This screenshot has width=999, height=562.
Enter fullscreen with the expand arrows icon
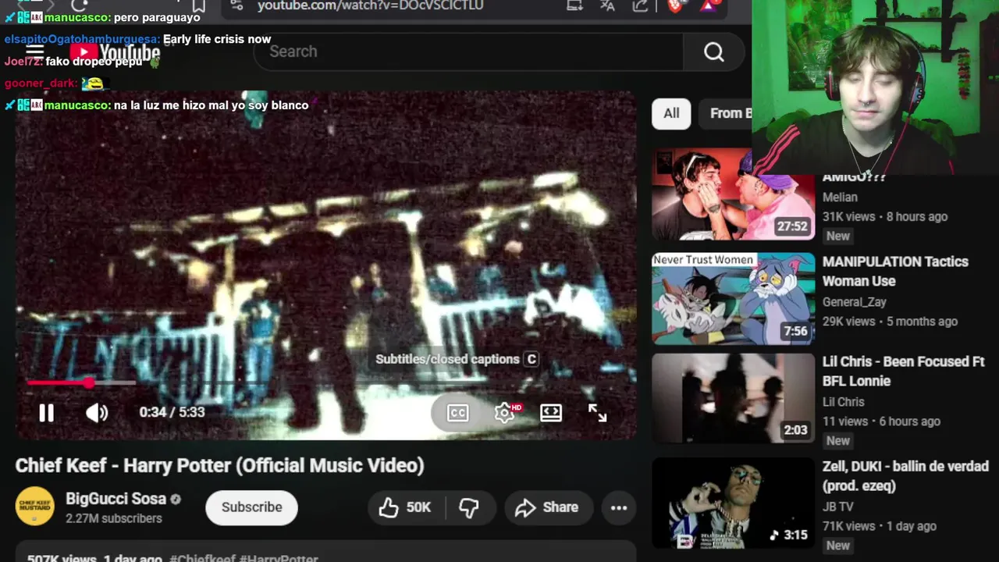pos(597,413)
